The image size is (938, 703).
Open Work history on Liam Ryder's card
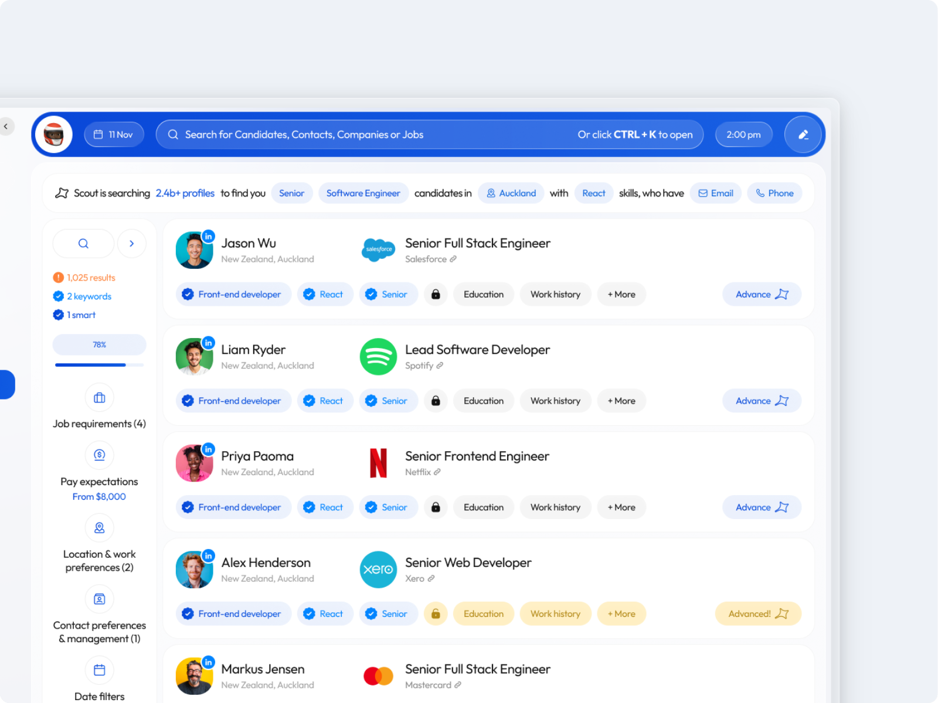point(555,401)
